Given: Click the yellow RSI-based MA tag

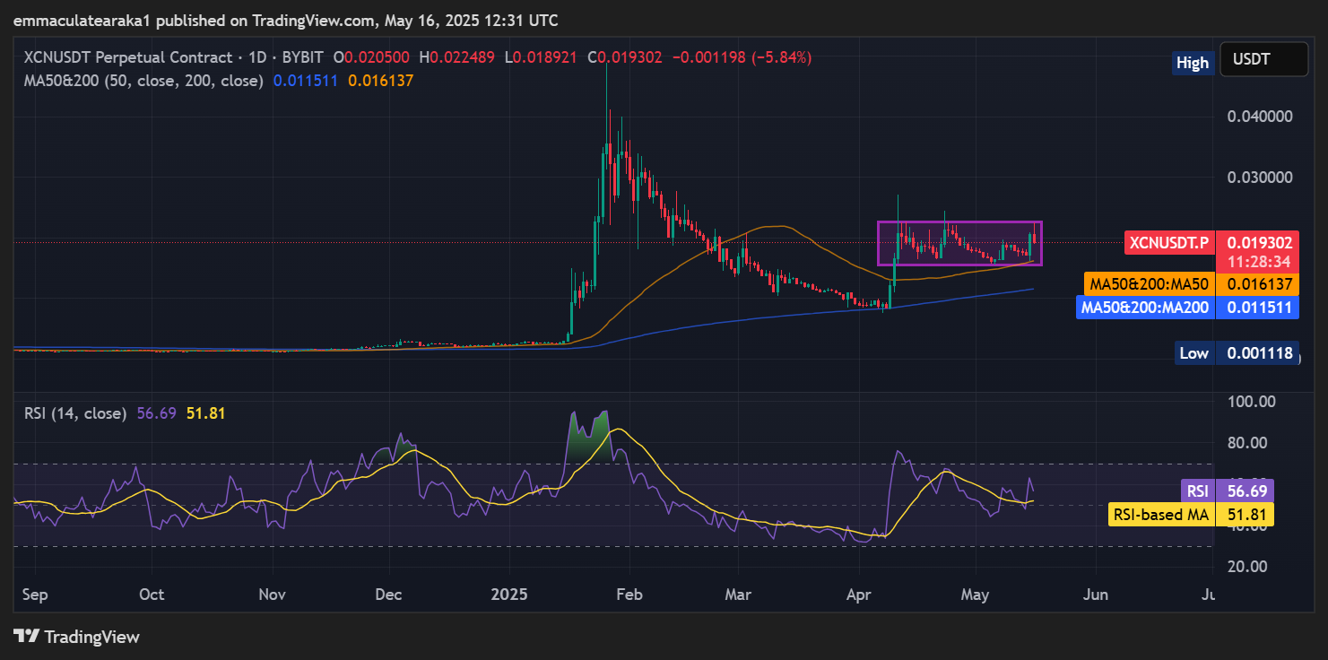Looking at the screenshot, I should coord(1161,515).
